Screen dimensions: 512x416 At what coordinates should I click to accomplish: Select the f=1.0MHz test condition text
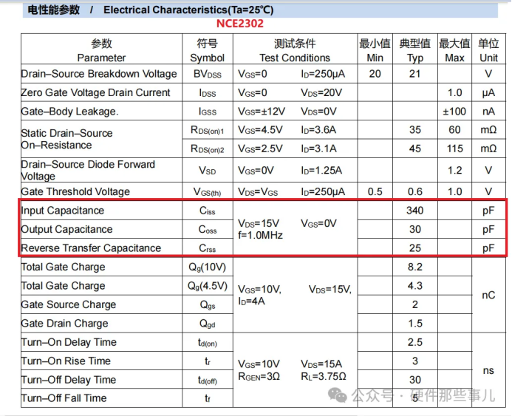point(260,236)
